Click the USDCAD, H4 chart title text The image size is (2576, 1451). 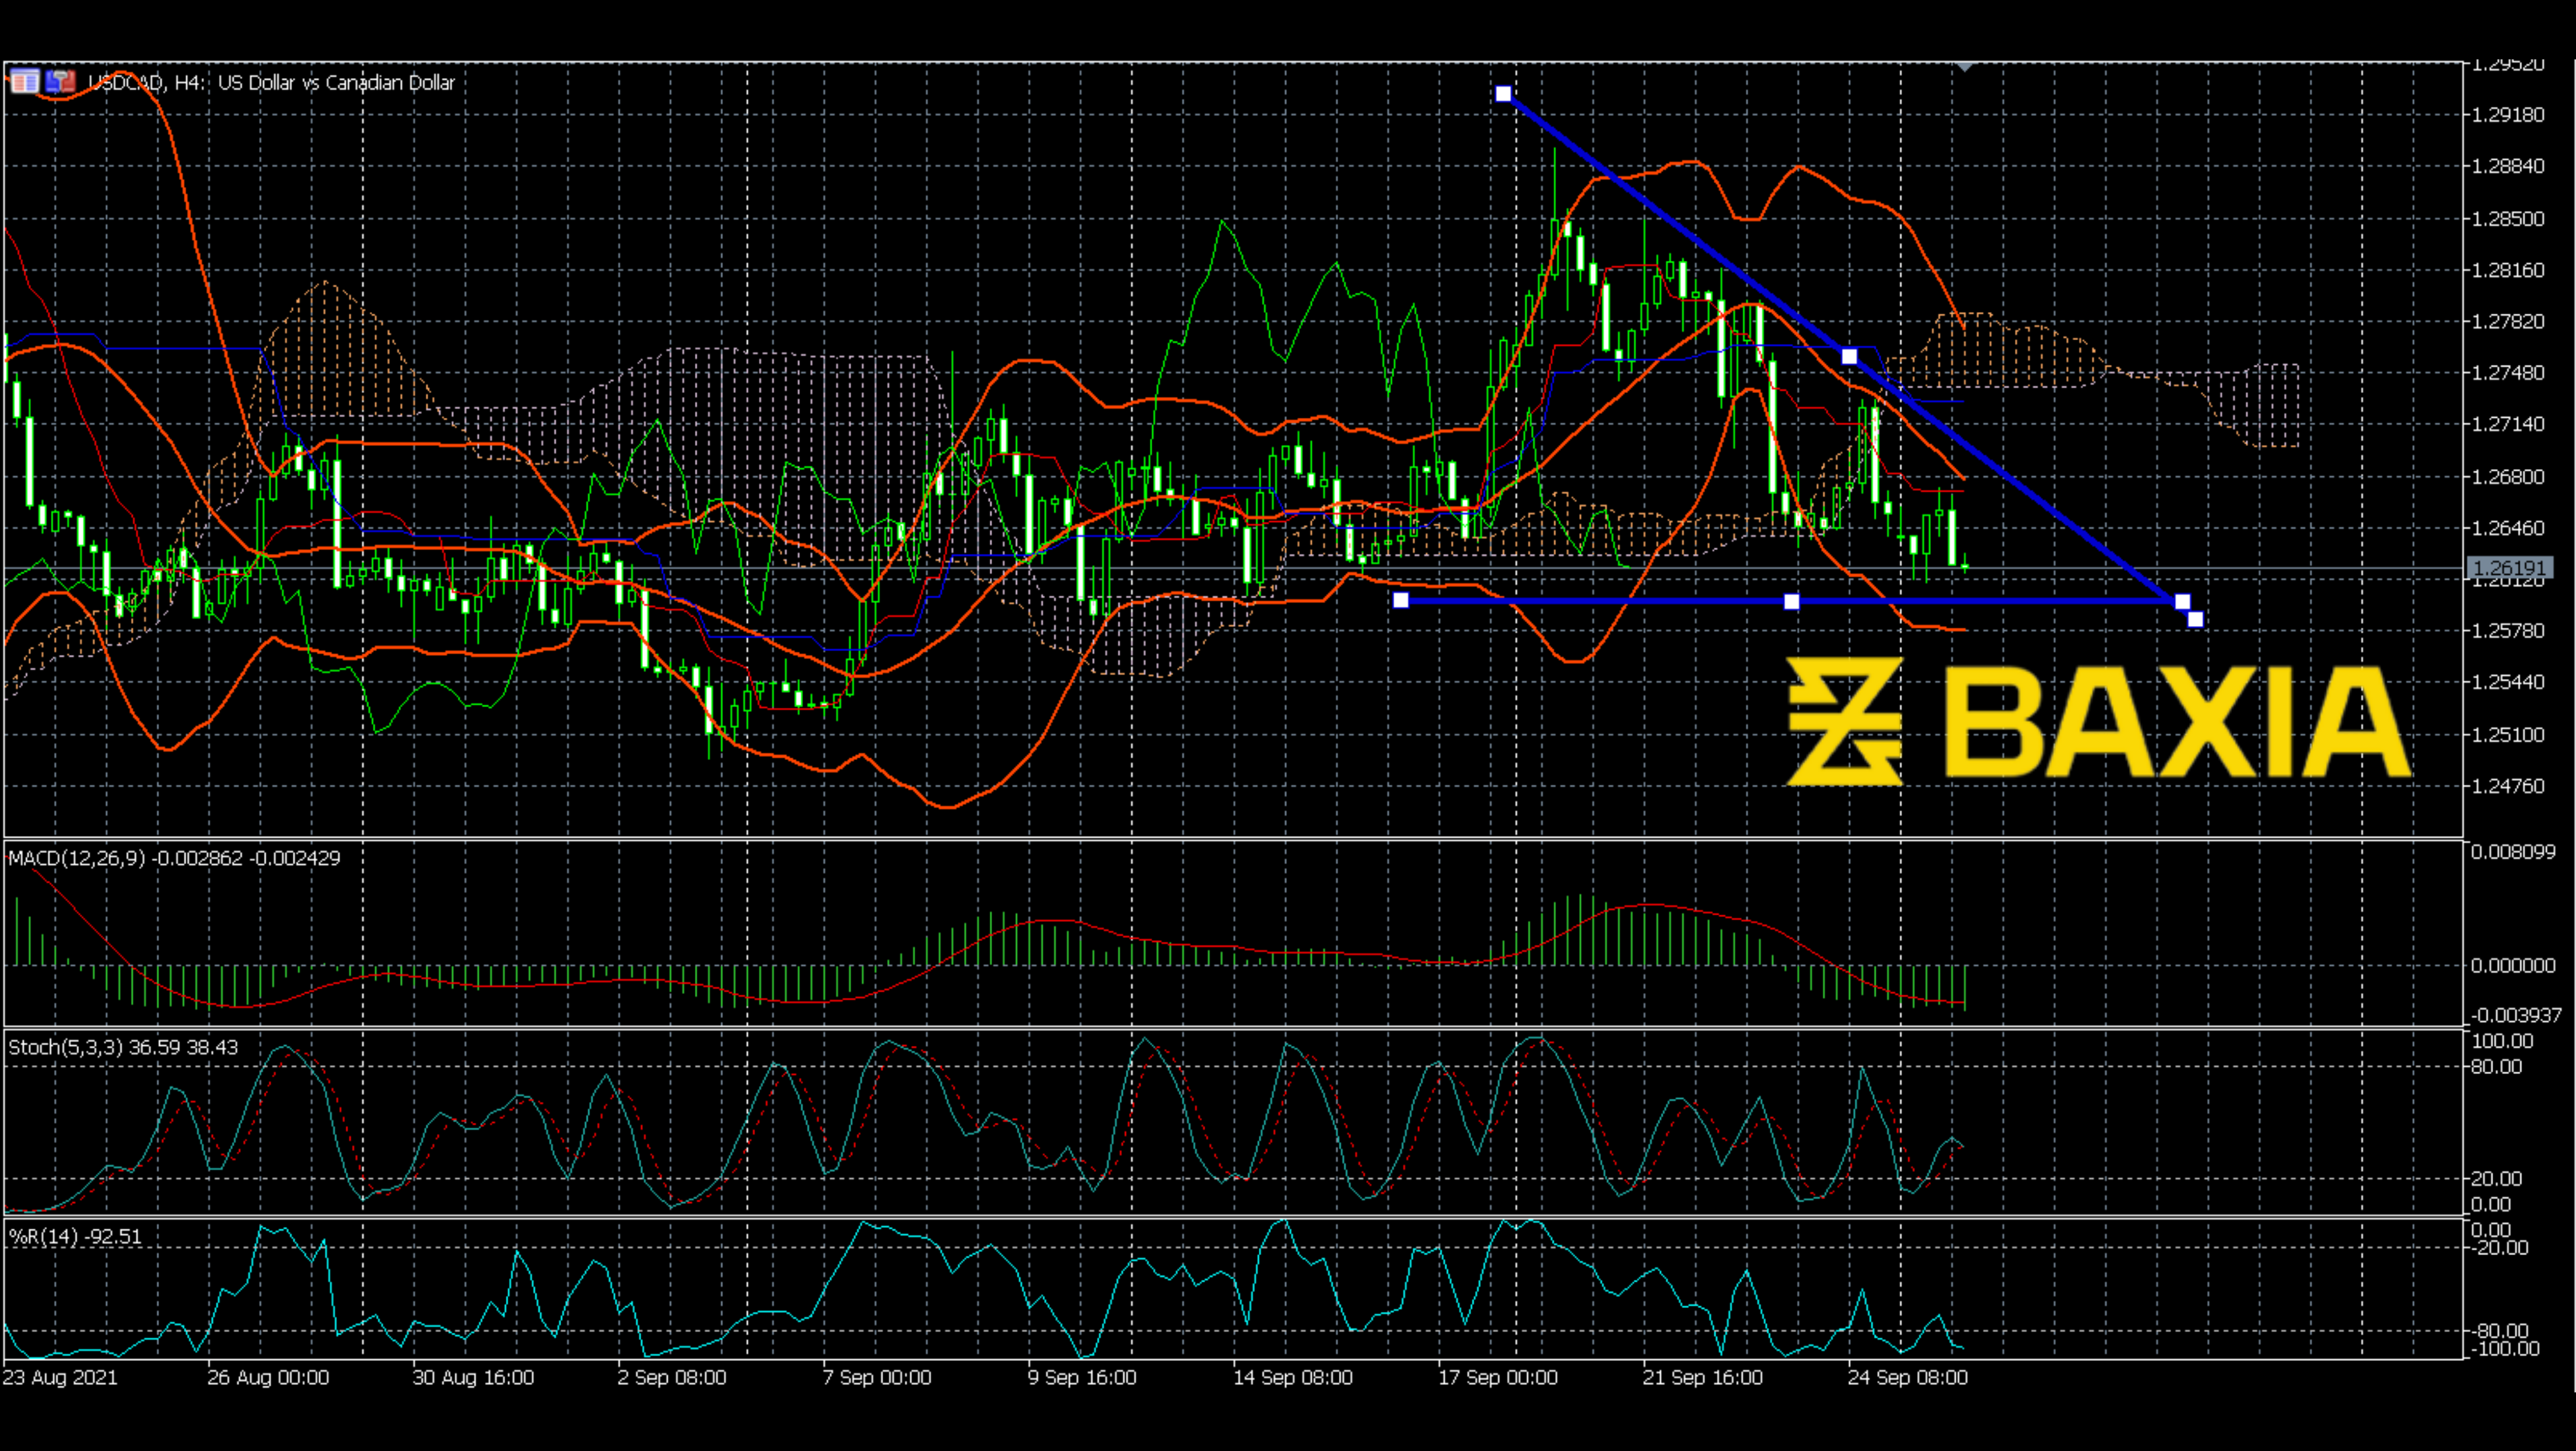270,83
